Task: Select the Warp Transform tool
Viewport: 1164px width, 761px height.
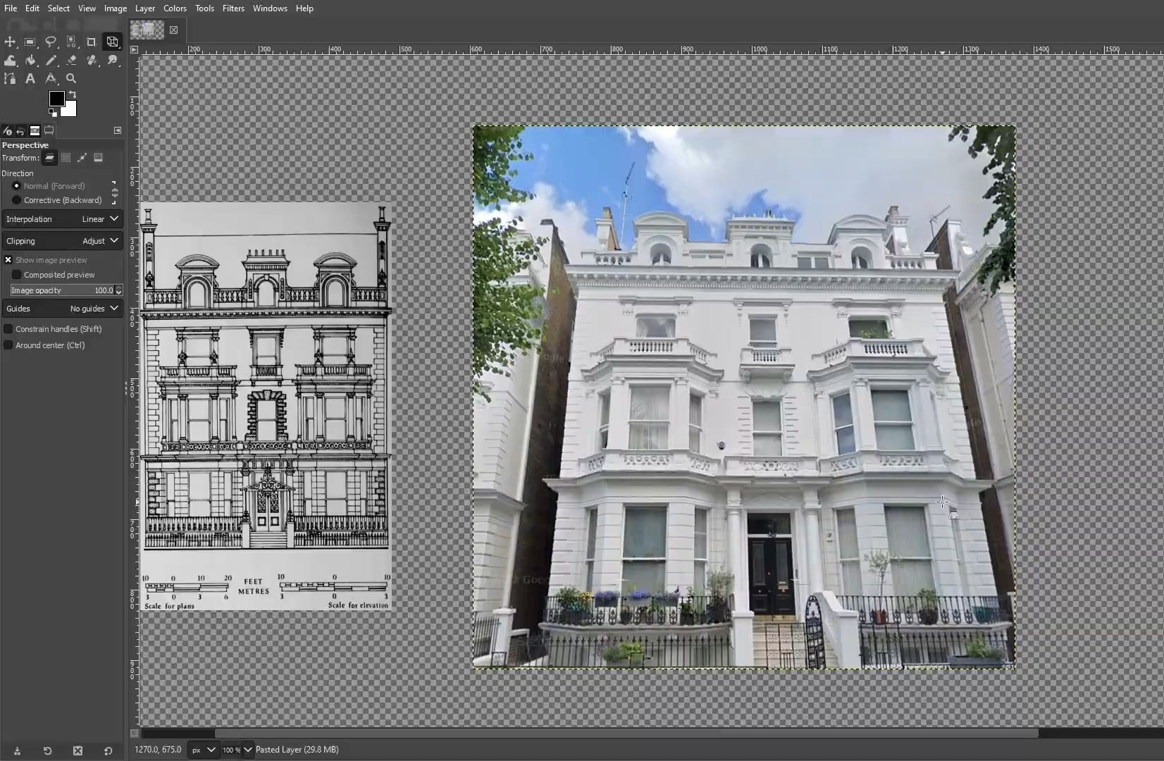Action: coord(10,61)
